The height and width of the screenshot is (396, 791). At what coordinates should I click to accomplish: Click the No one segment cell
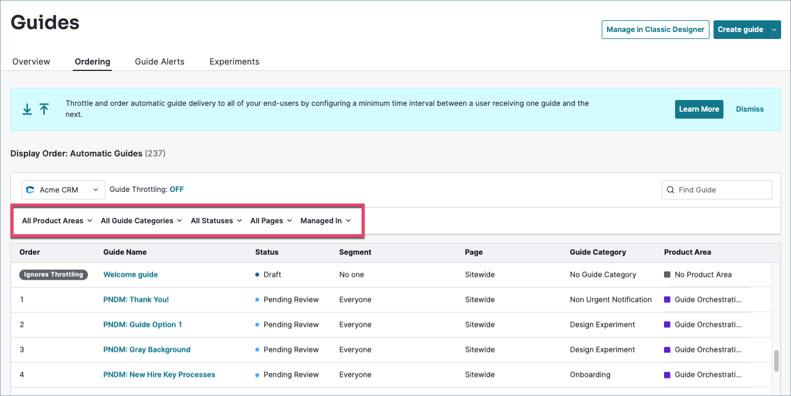(x=352, y=274)
